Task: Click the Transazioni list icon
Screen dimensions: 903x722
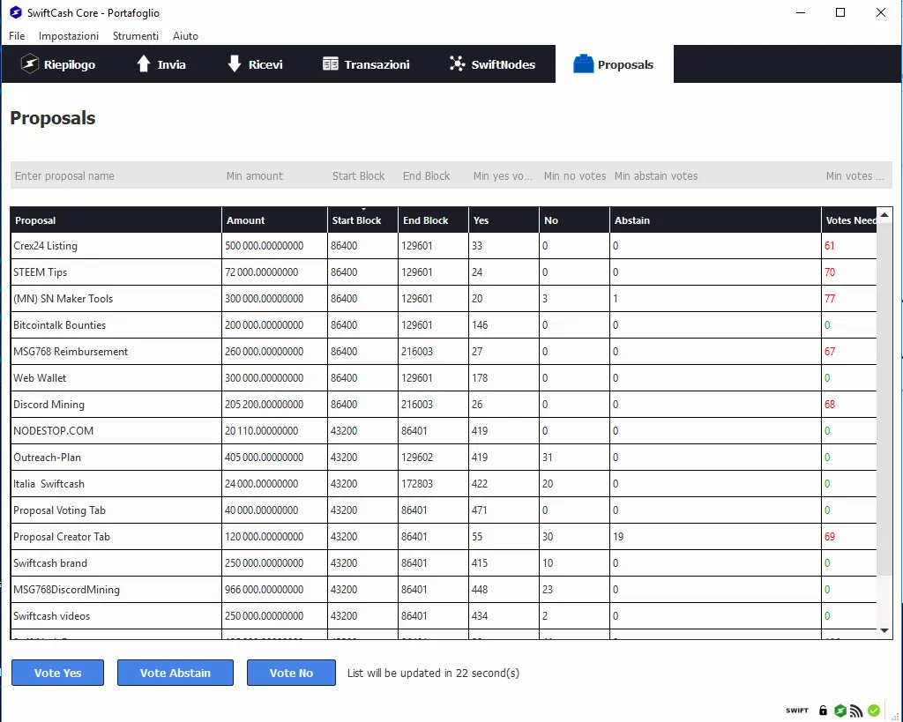Action: point(330,63)
